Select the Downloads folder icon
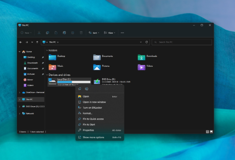 (141, 57)
